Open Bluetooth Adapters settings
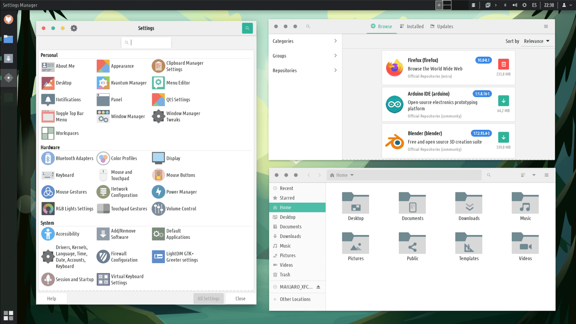576x324 pixels. click(x=48, y=158)
